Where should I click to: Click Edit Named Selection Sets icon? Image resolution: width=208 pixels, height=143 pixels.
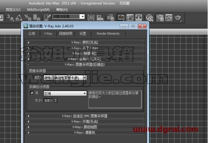(x=47, y=18)
